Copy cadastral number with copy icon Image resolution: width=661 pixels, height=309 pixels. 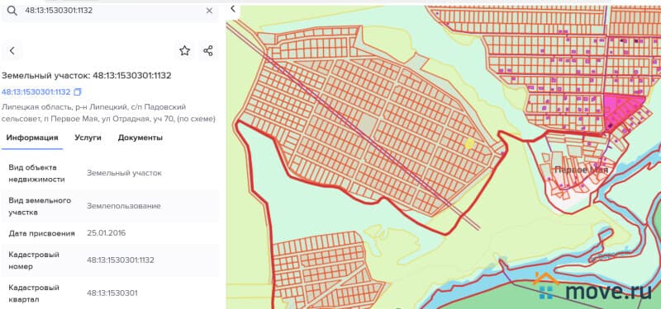click(77, 91)
